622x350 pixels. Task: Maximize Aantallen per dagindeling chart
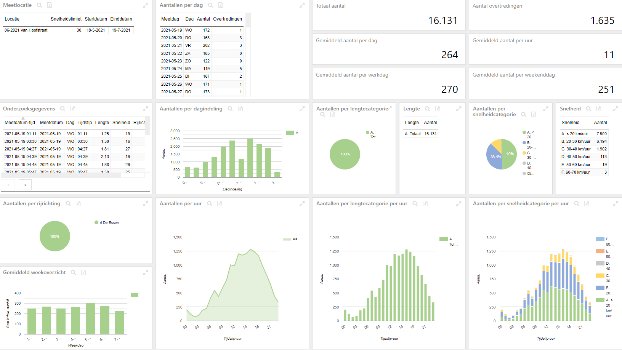pyautogui.click(x=302, y=109)
